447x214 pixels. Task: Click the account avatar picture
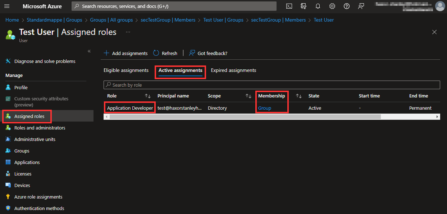tap(440, 6)
